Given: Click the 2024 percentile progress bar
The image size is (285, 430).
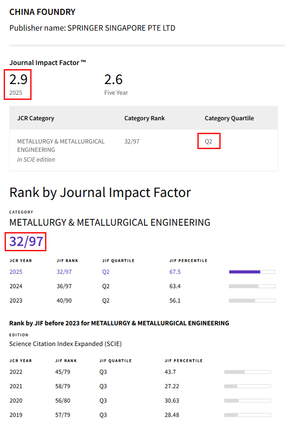Looking at the screenshot, I should (252, 286).
